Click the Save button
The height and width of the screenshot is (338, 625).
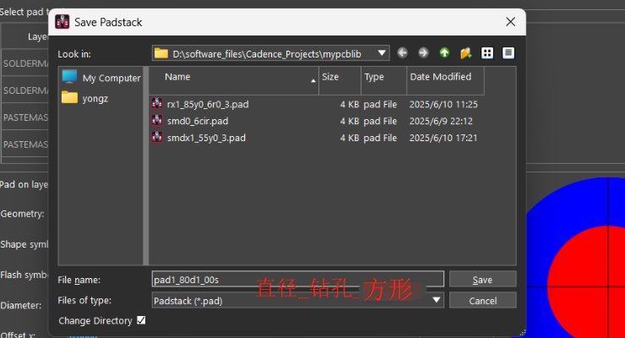[x=483, y=279]
